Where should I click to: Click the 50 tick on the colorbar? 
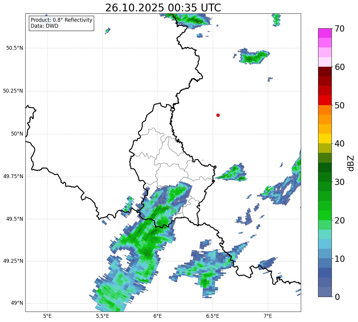[x=340, y=105]
